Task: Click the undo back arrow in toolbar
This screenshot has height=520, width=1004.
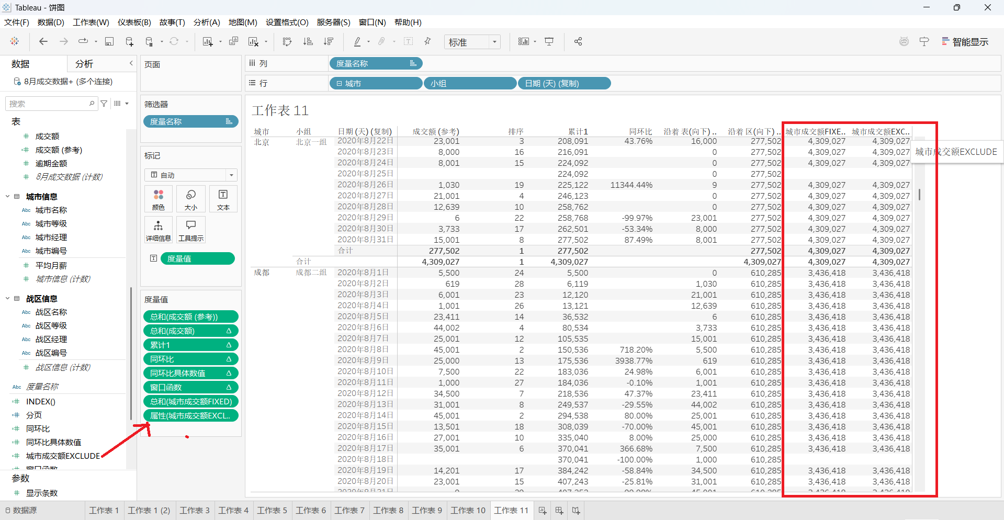Action: 43,41
